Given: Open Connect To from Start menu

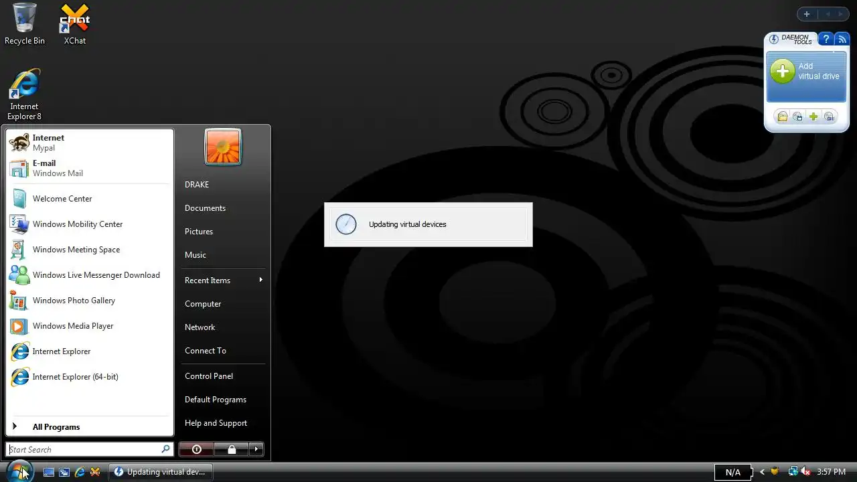Looking at the screenshot, I should pos(224,351).
